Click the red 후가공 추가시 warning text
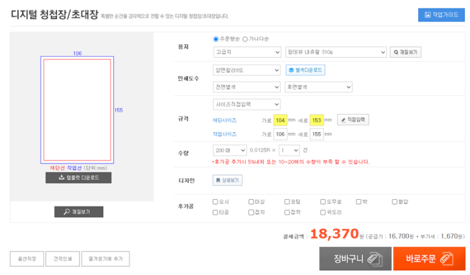 pyautogui.click(x=291, y=162)
